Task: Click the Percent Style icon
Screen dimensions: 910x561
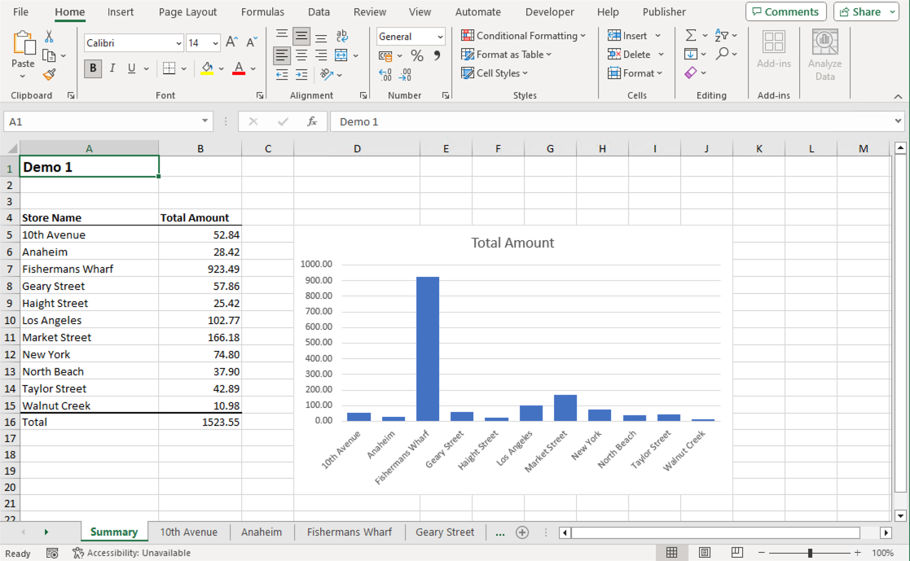Action: pos(416,55)
